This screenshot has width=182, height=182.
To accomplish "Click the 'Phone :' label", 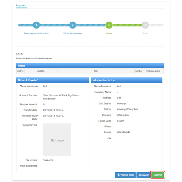I will (108, 126).
